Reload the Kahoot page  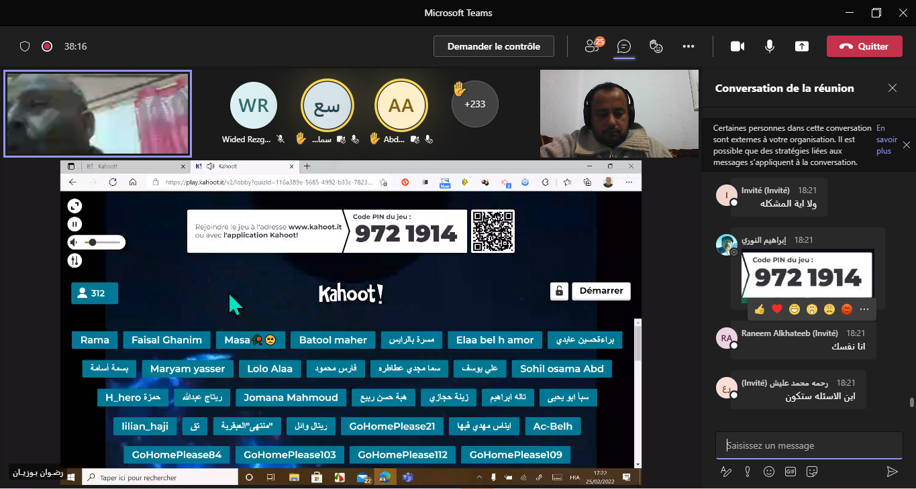coord(113,182)
